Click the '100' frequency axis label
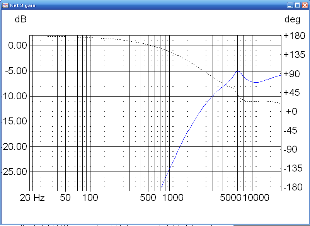This screenshot has width=310, height=226. (90, 198)
